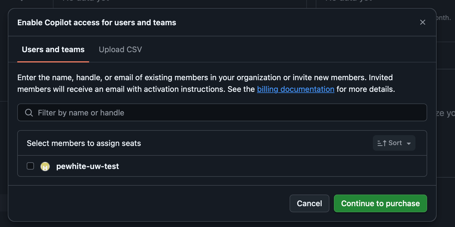The height and width of the screenshot is (227, 455).
Task: Select the Users and teams tab
Action: 53,49
